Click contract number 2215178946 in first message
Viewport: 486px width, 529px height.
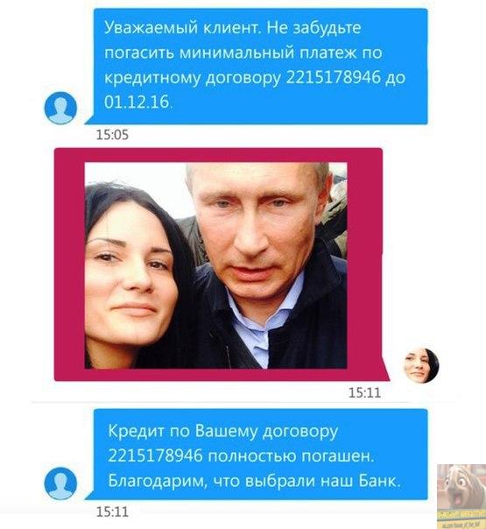[334, 78]
